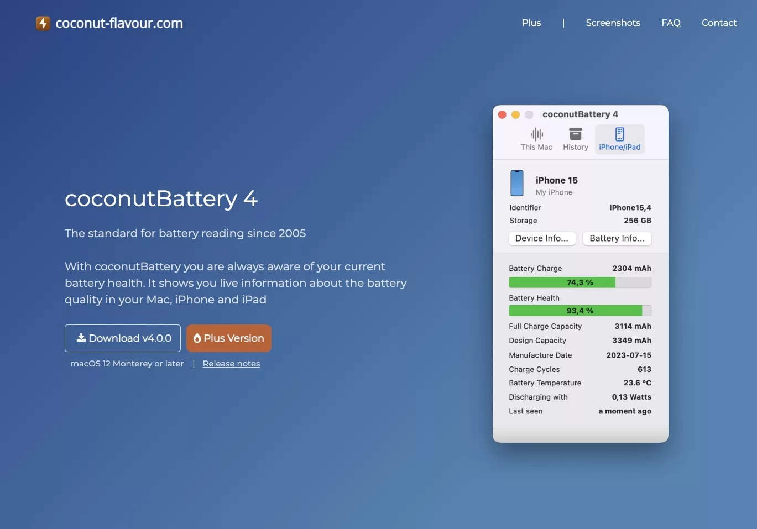Click the Design Capacity label
757x529 pixels.
(x=537, y=341)
